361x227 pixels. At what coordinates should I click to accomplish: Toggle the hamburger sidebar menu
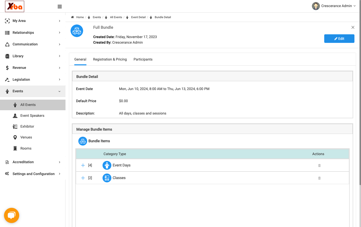60,7
